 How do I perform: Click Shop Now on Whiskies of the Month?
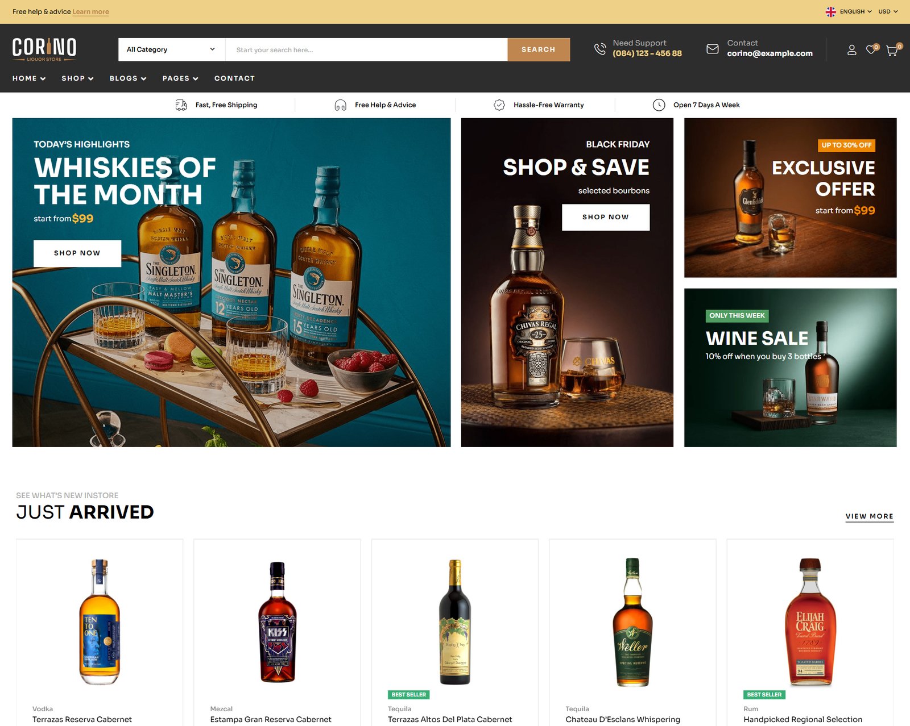tap(77, 253)
